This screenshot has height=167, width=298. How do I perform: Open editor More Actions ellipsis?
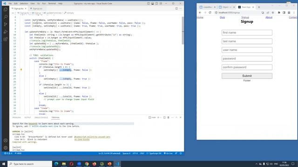click(181, 8)
